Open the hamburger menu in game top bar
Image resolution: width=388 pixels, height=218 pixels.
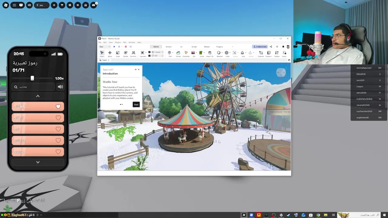14,5
